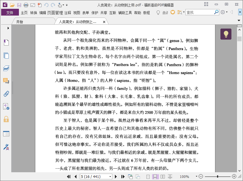Open the Attachments paperclip panel

click(x=6, y=94)
